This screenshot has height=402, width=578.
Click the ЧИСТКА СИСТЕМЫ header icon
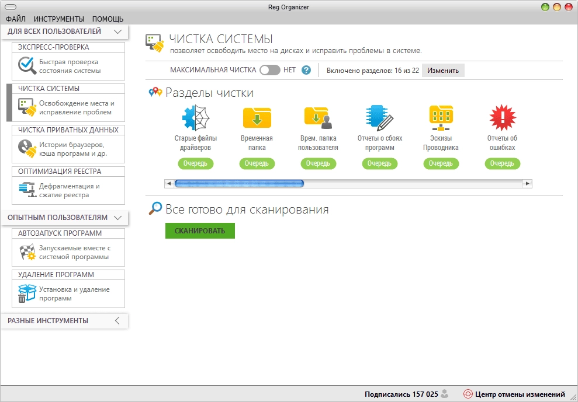click(154, 43)
